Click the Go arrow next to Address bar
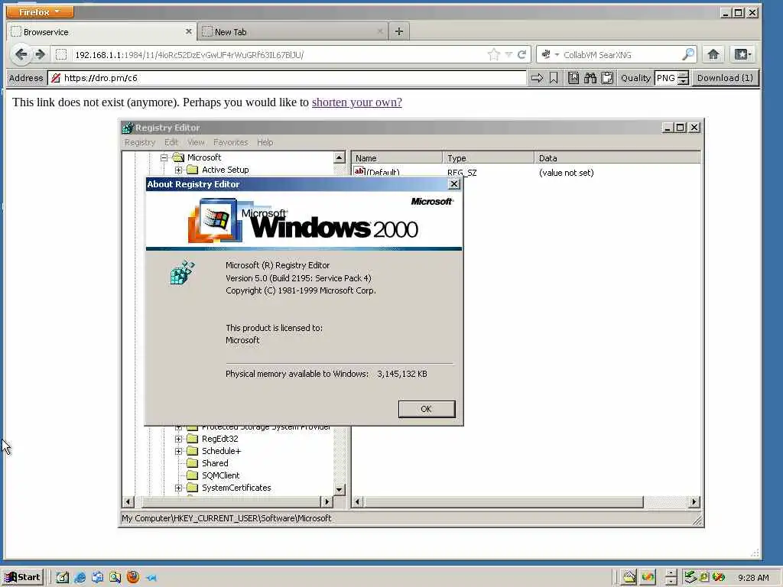The width and height of the screenshot is (783, 587). point(537,78)
